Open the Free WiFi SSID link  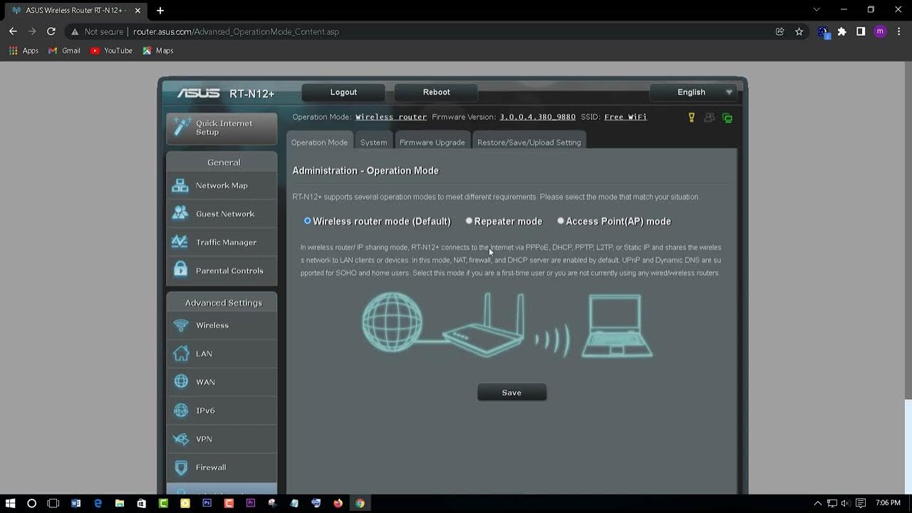(626, 117)
